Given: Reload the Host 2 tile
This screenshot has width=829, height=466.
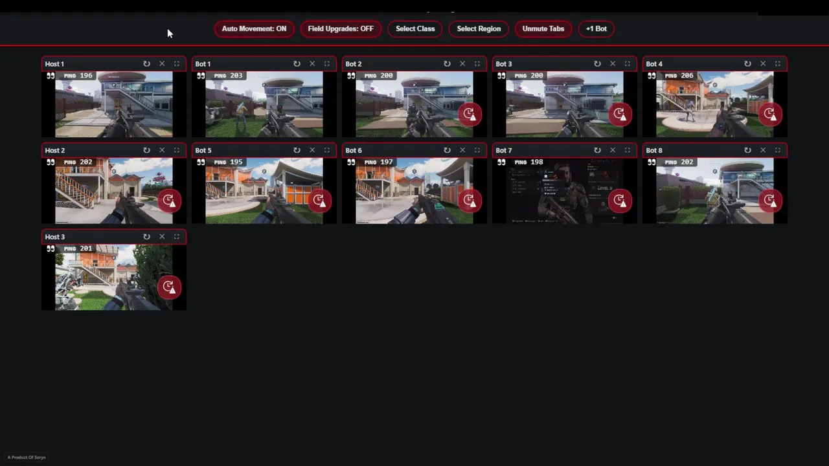Looking at the screenshot, I should pos(146,150).
